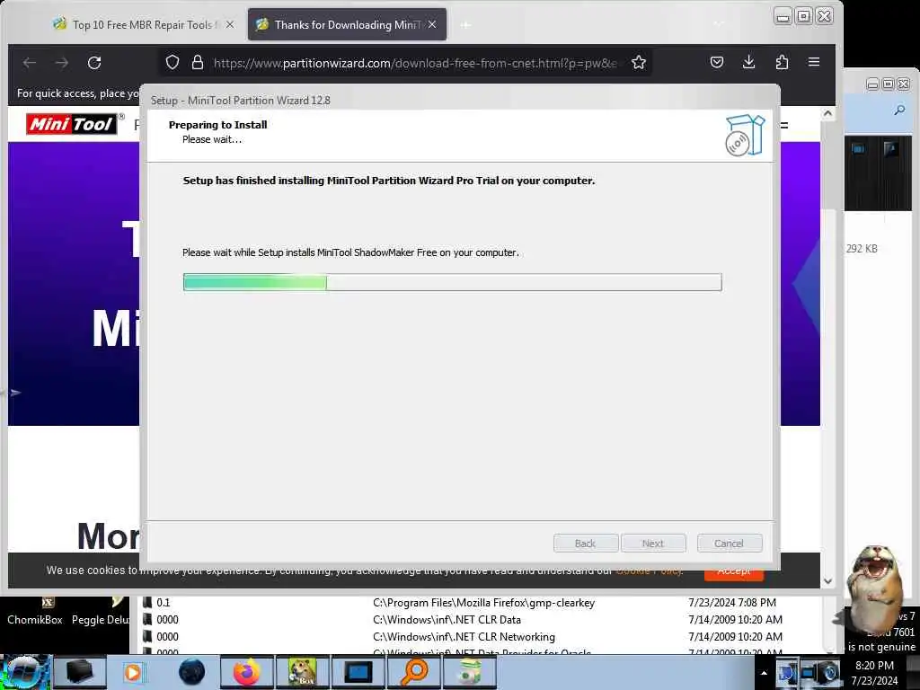Switch to Firefox from the taskbar
This screenshot has height=690, width=920.
(x=247, y=672)
